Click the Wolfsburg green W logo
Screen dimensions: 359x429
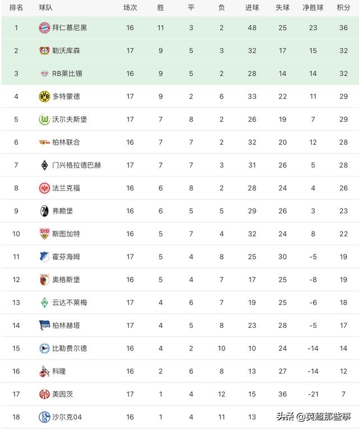point(44,119)
